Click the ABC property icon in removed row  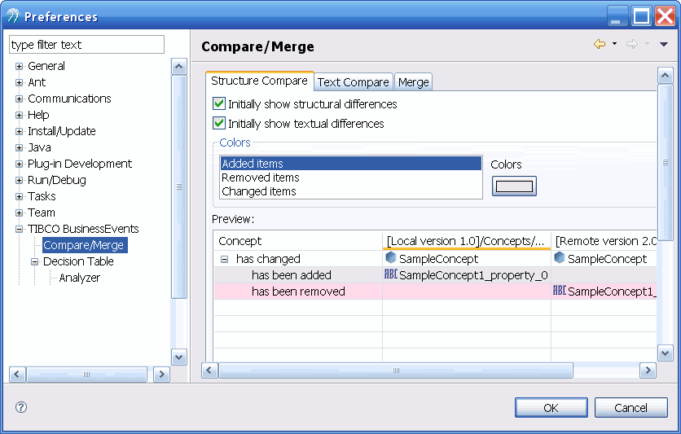pyautogui.click(x=560, y=291)
